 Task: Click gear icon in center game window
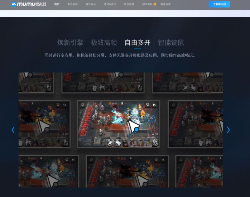click(x=83, y=105)
